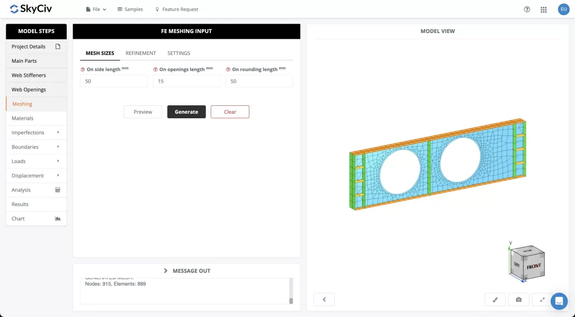Image resolution: width=575 pixels, height=317 pixels.
Task: Select the Project Details step
Action: [36, 46]
